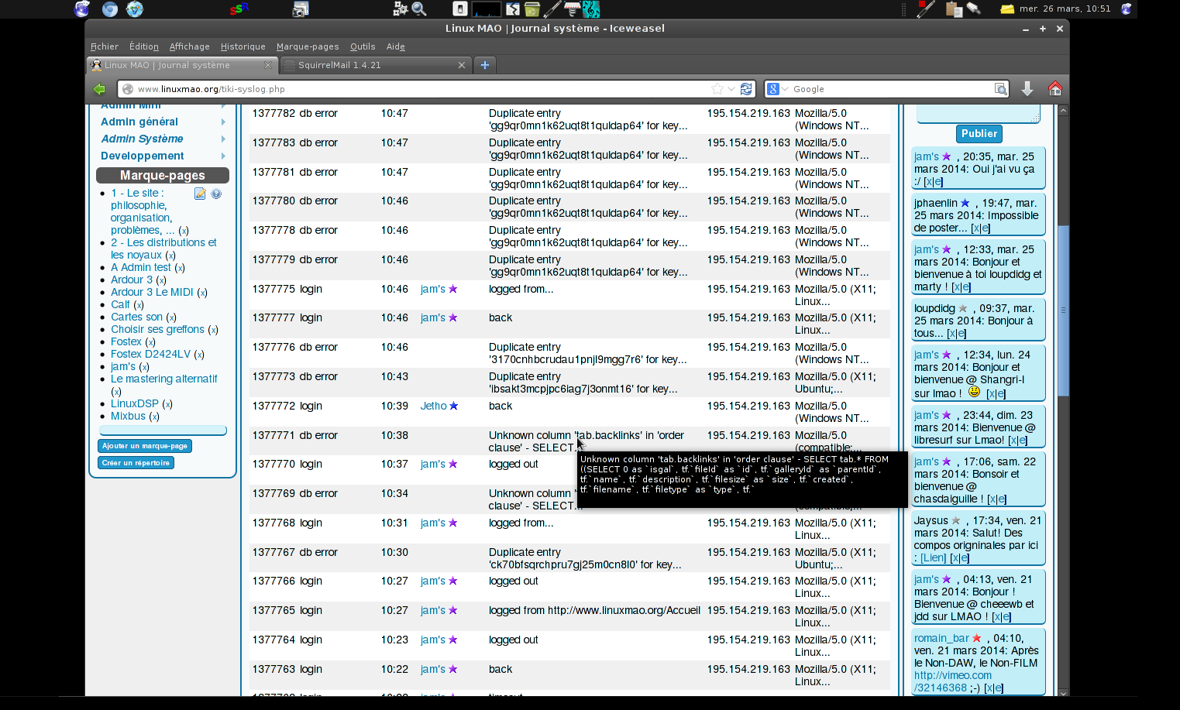Click the Jetho user link in log

[x=433, y=406]
